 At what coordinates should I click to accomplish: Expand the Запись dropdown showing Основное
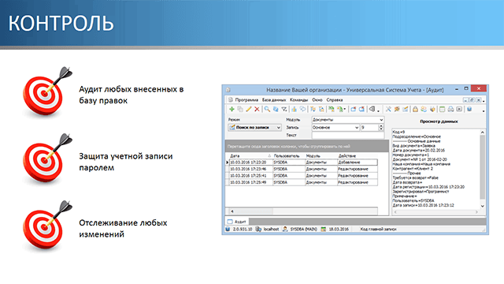(x=335, y=128)
